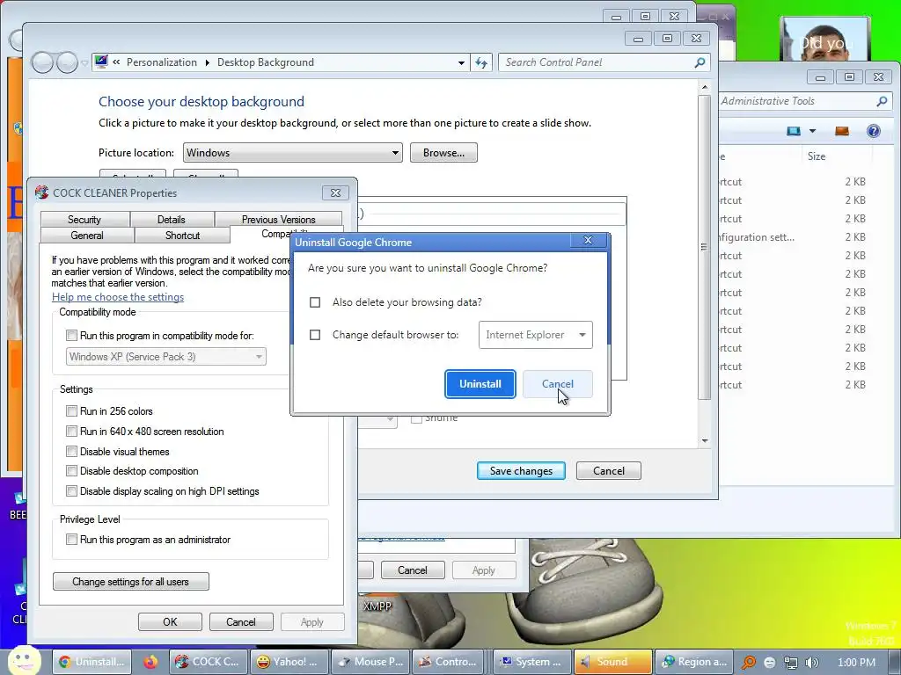The width and height of the screenshot is (901, 675).
Task: Open Internet Explorer default browser dropdown
Action: [536, 335]
